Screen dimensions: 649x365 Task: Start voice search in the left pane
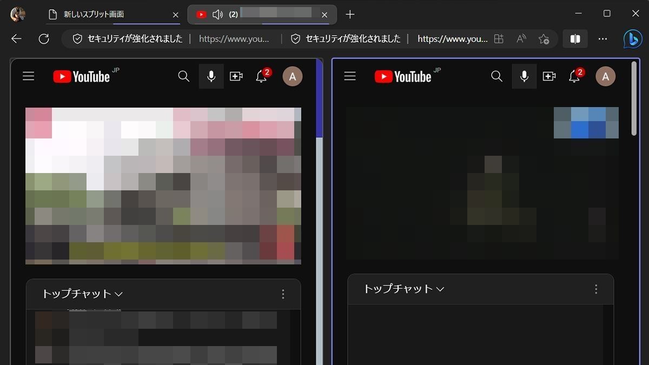point(211,77)
